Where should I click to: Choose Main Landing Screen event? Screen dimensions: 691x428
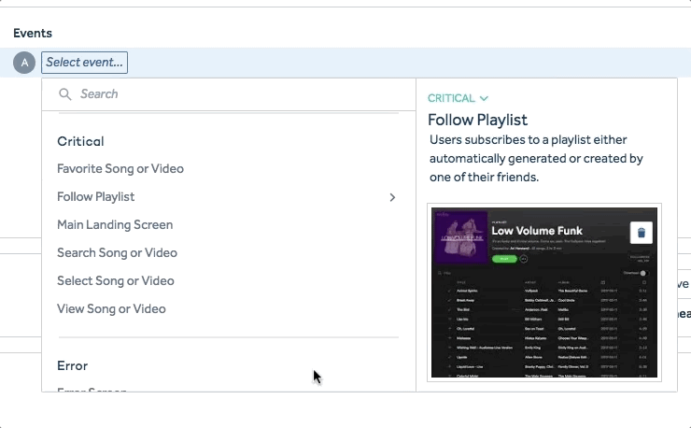point(115,224)
